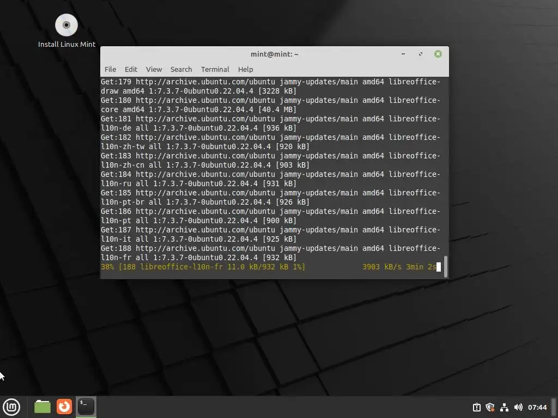Open the Search menu in Terminal
This screenshot has height=418, width=558.
click(x=181, y=69)
